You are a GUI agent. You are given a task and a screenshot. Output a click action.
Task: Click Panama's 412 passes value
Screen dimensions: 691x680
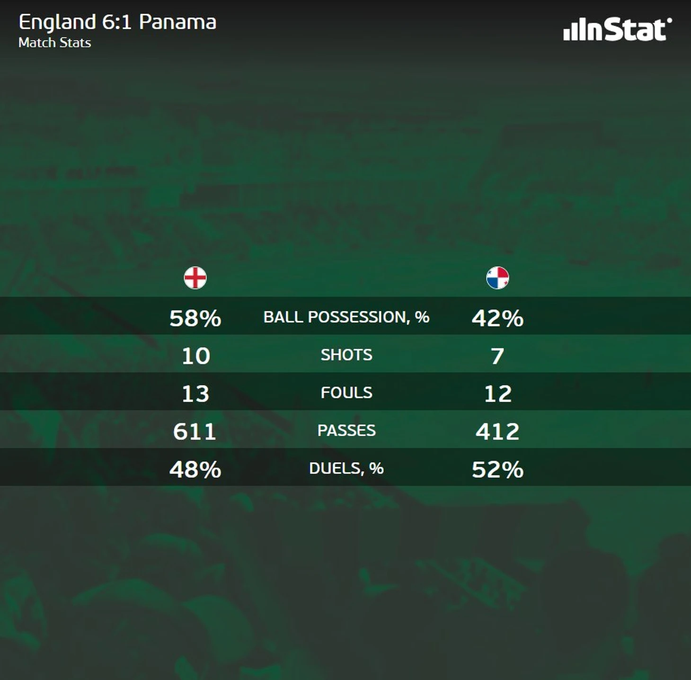497,431
